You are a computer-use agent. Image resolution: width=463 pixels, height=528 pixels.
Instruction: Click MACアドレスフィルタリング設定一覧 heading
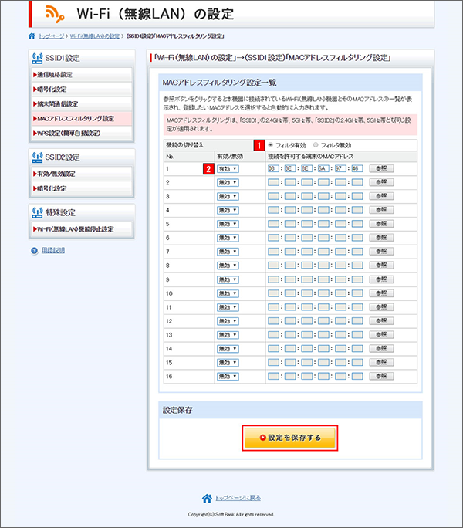click(219, 83)
